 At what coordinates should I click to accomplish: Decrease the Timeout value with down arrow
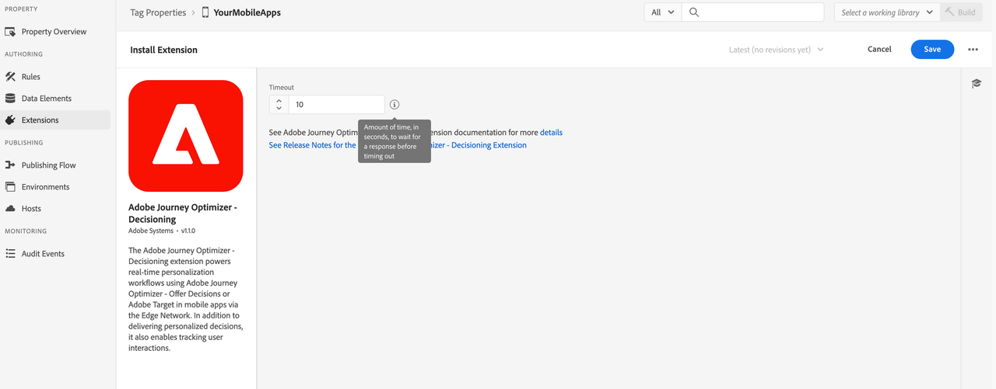(x=279, y=109)
